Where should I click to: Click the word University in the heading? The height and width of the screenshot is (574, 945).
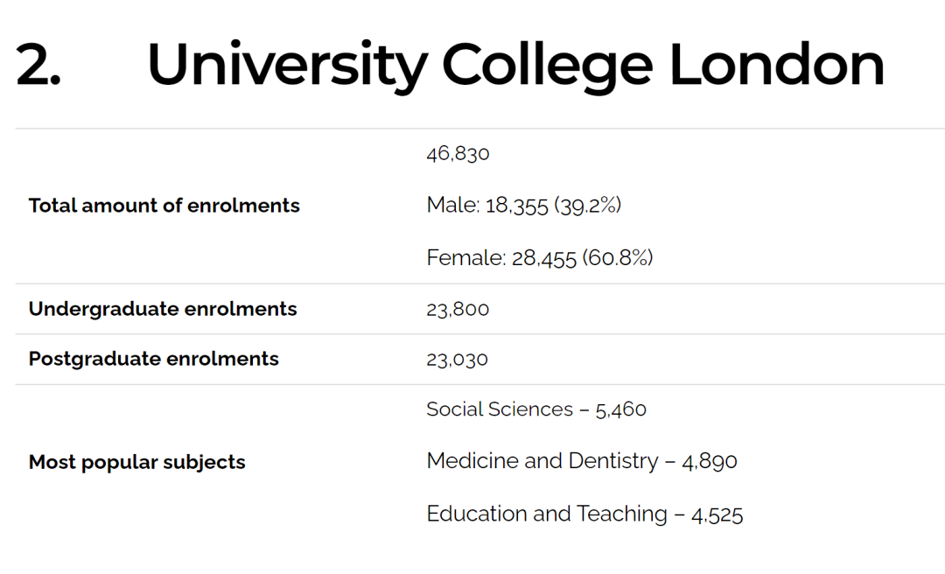[288, 66]
